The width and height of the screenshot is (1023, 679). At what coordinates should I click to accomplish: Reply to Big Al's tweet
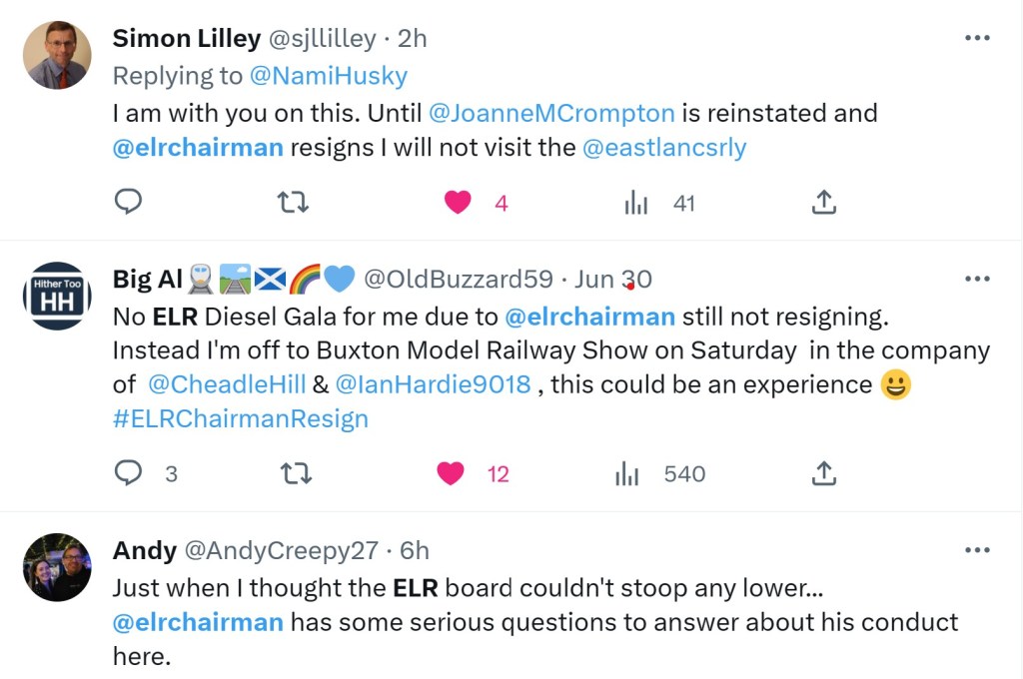[x=128, y=473]
